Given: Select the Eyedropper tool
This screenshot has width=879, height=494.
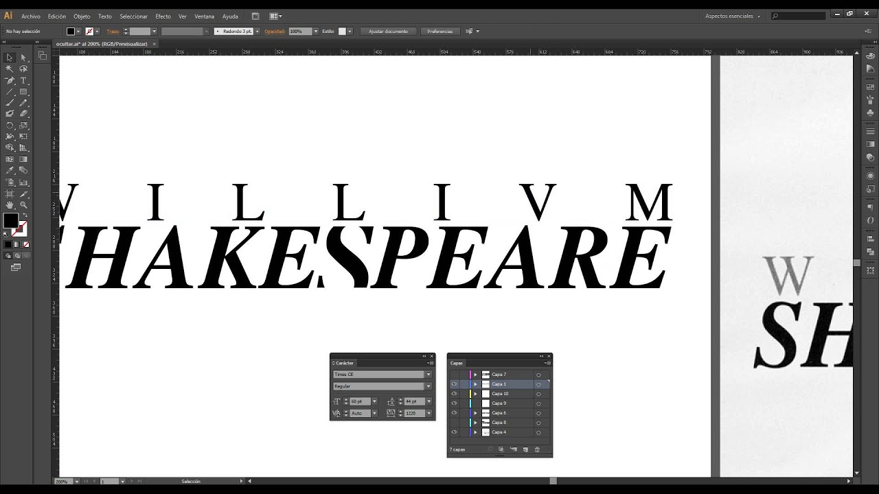Looking at the screenshot, I should 10,171.
